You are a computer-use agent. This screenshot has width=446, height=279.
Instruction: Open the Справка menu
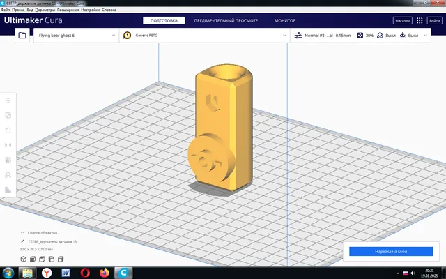109,10
